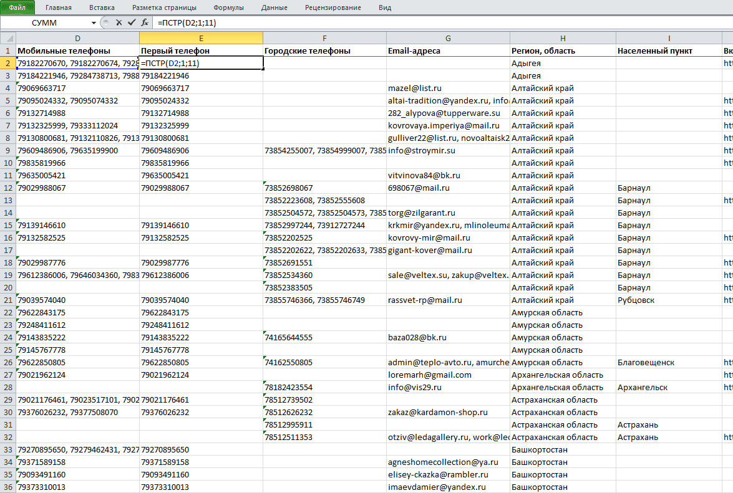
Task: Select the baza028@bk.ru cell
Action: click(x=448, y=338)
